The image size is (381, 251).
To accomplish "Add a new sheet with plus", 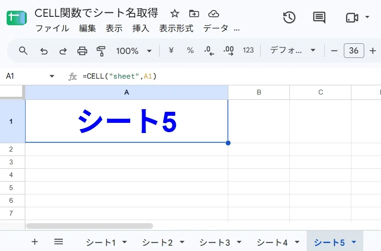I will [x=35, y=242].
